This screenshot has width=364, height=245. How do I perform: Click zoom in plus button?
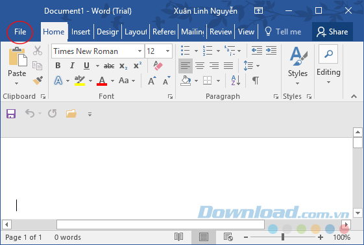(321, 237)
